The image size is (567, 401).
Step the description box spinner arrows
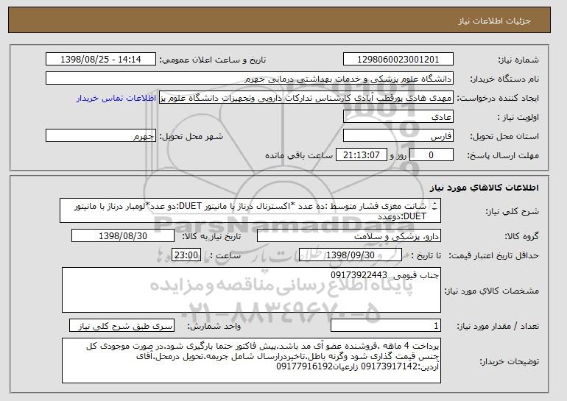pos(434,206)
